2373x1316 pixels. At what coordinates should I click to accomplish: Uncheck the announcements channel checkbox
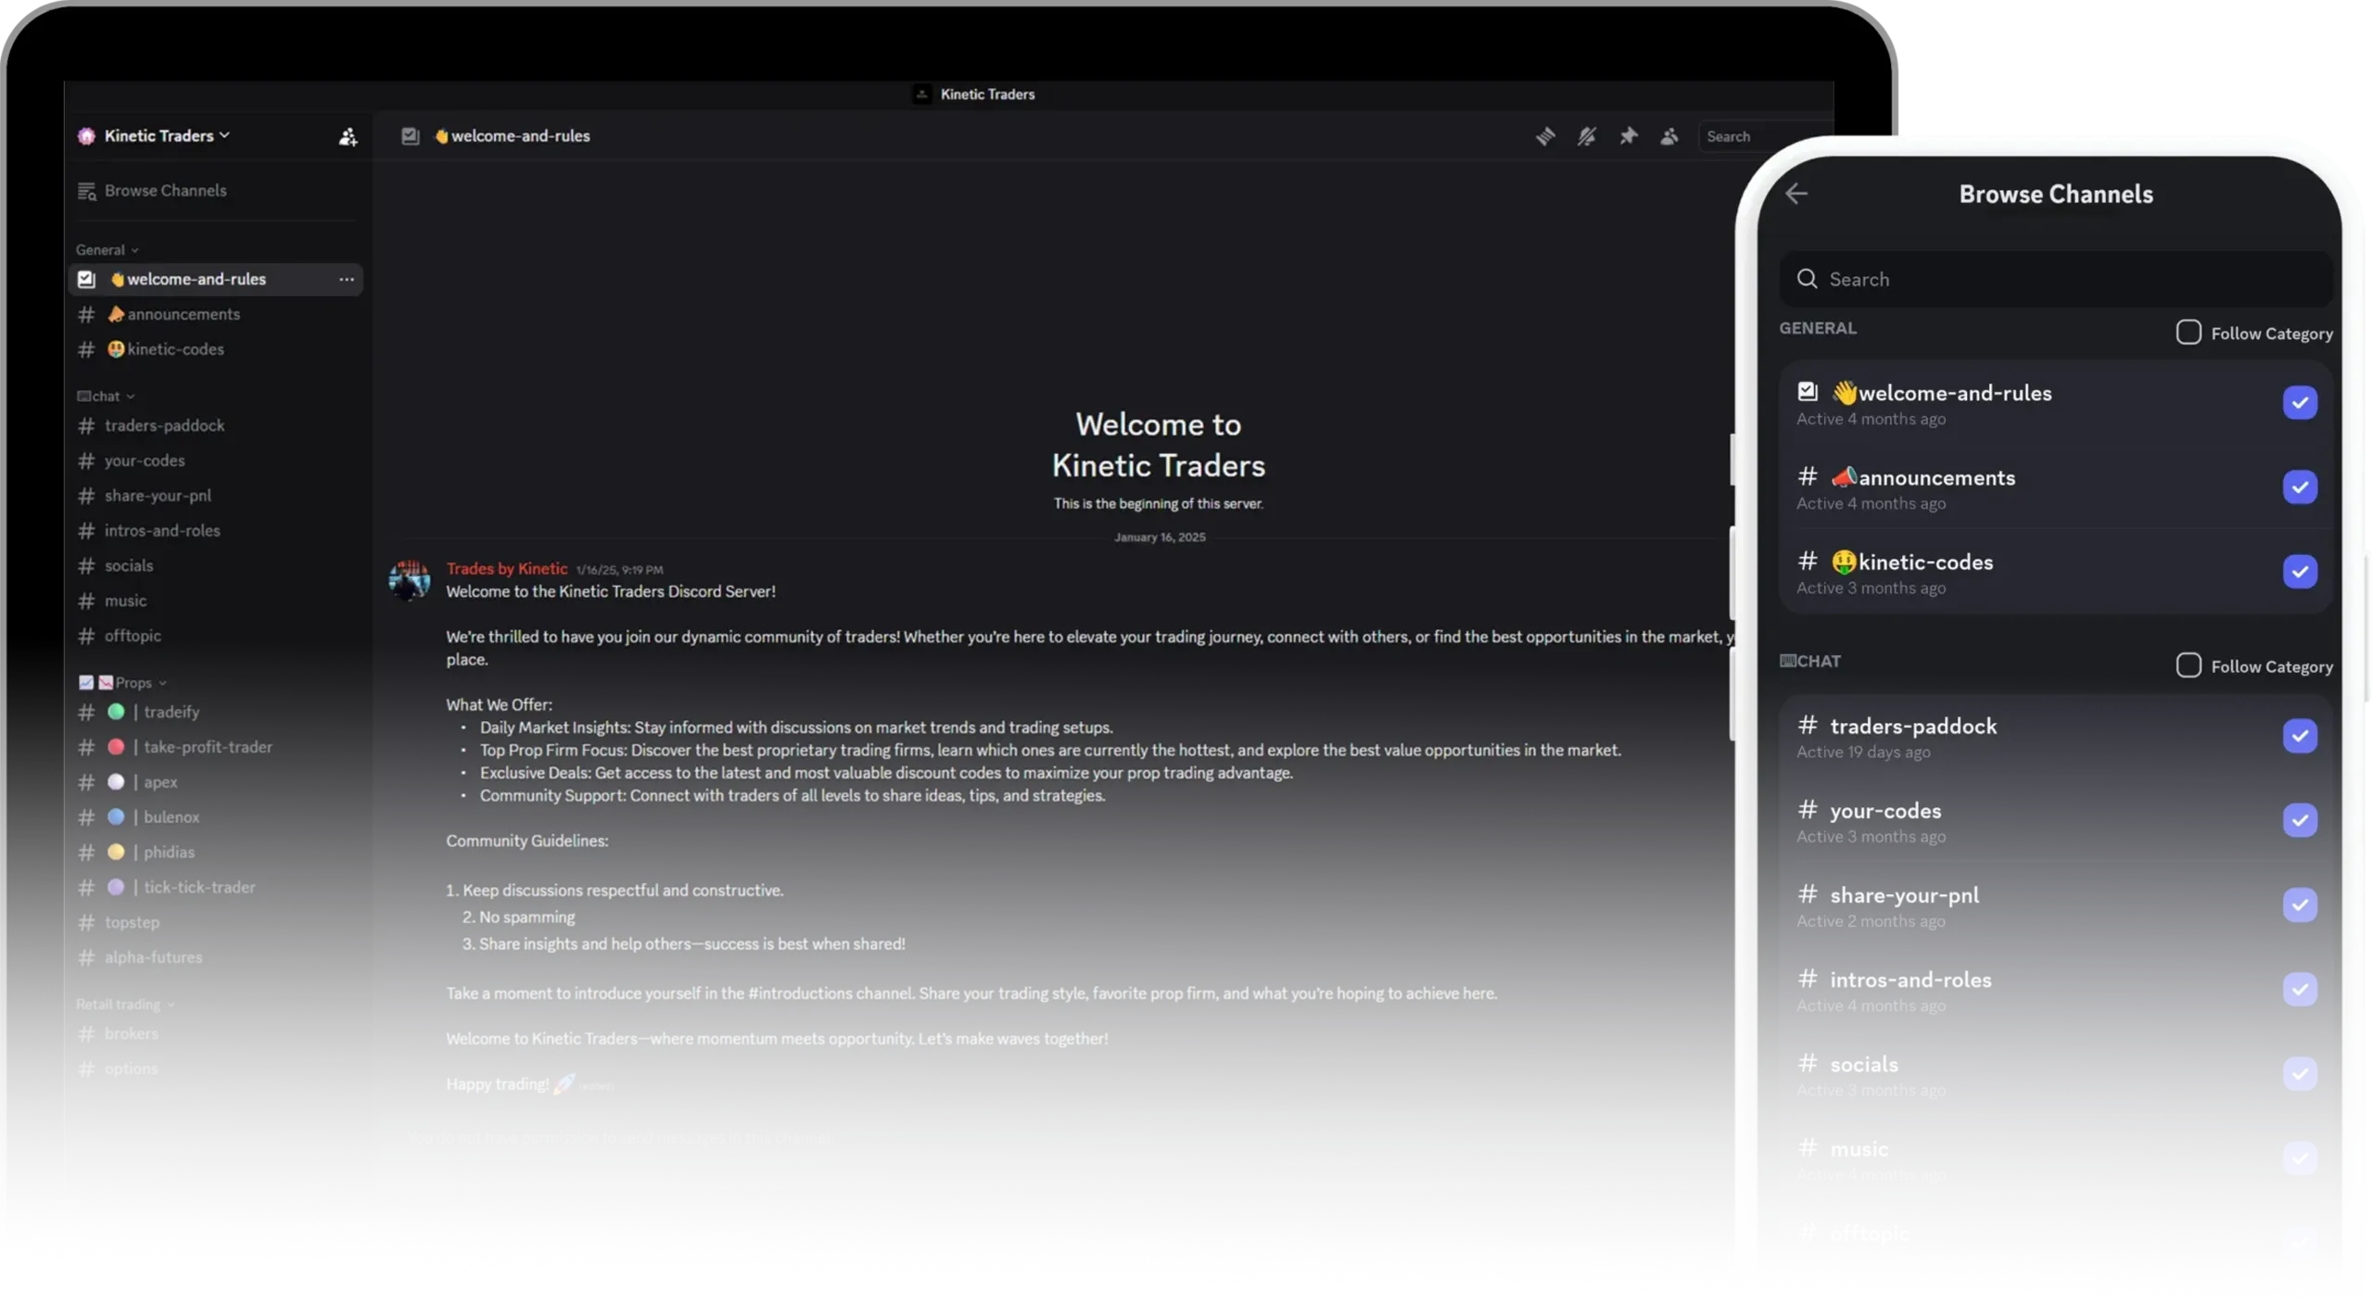point(2299,487)
